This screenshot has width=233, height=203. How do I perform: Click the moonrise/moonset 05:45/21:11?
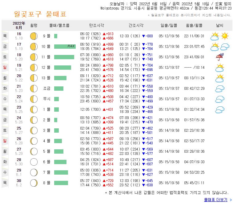click(x=194, y=183)
